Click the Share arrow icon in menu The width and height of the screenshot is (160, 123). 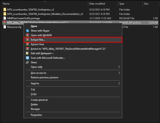point(27,62)
